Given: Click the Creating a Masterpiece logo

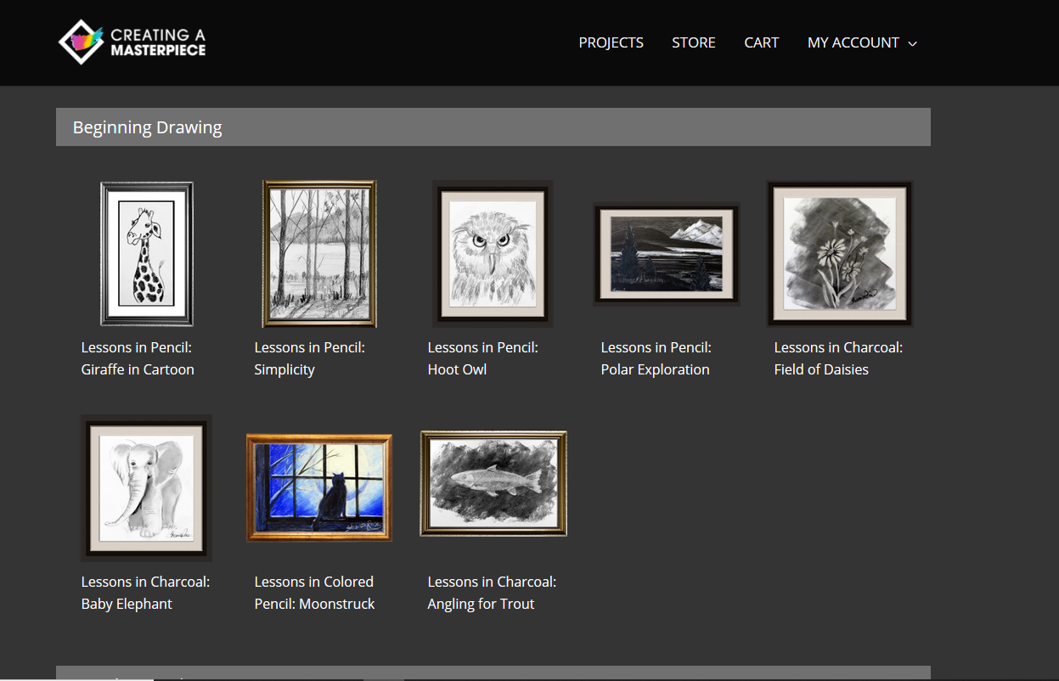Looking at the screenshot, I should (x=132, y=42).
